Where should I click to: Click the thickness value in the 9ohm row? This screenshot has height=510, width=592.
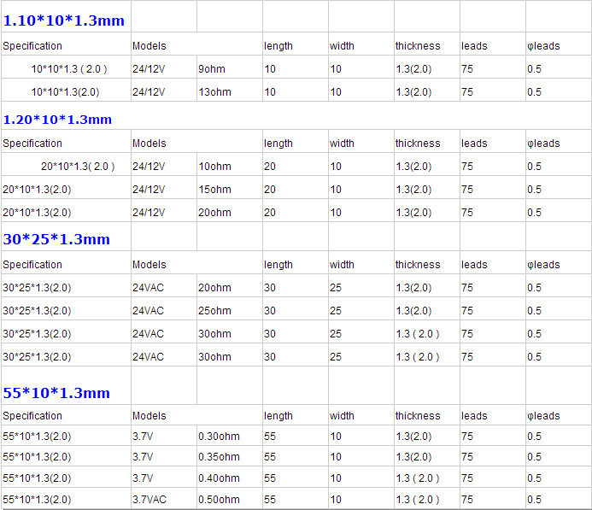point(413,69)
